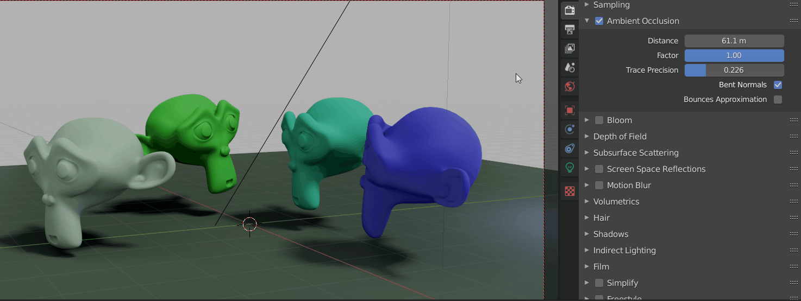
Task: Enable the Bloom checkbox
Action: [x=599, y=120]
